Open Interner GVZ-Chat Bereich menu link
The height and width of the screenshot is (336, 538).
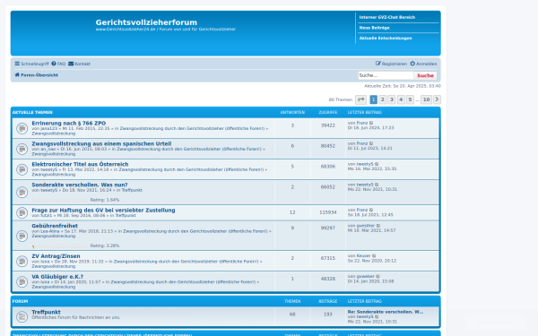387,17
